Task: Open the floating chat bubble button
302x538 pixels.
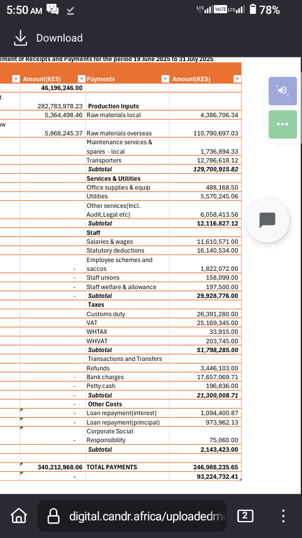Action: pos(267,220)
